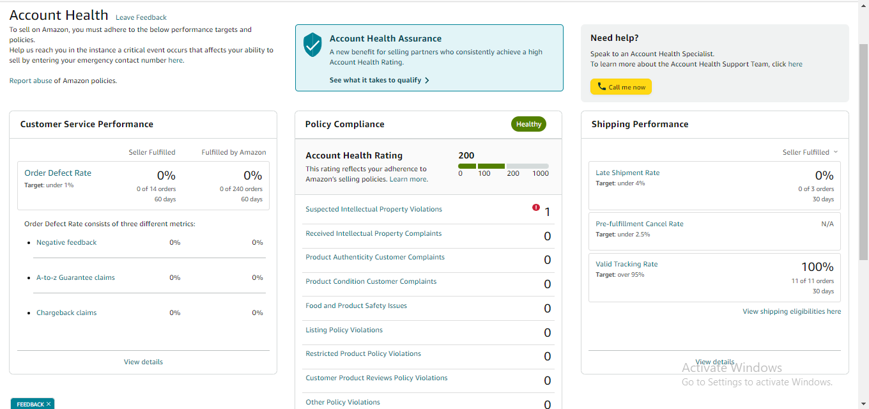Click the Account Health Rating score 200
Image resolution: width=869 pixels, height=409 pixels.
coord(466,155)
